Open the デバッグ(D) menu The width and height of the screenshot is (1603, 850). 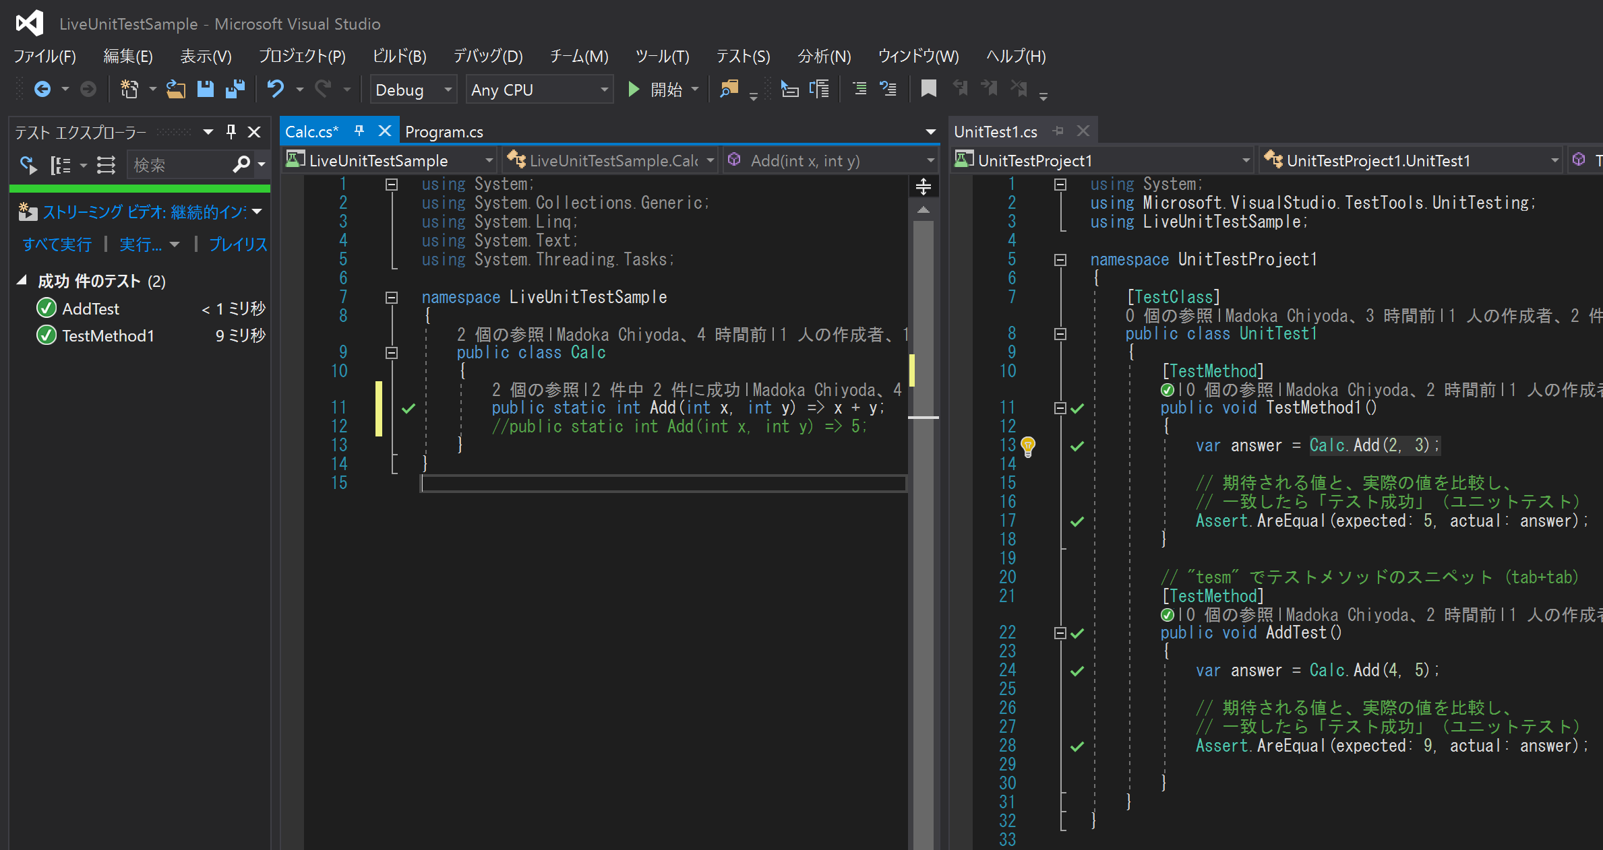click(x=488, y=56)
